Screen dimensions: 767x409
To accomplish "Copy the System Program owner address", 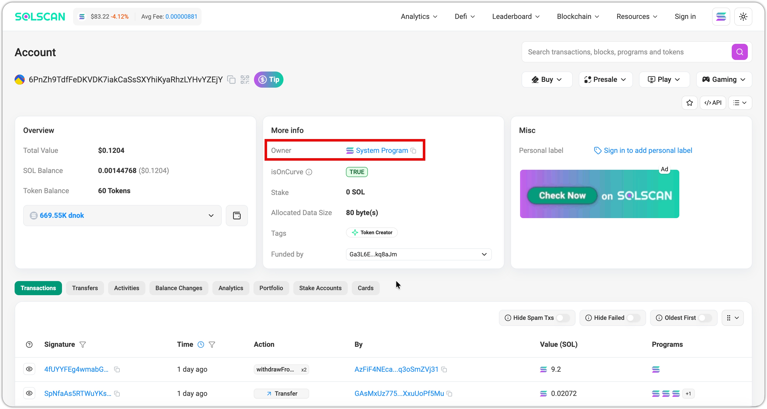I will pos(413,151).
